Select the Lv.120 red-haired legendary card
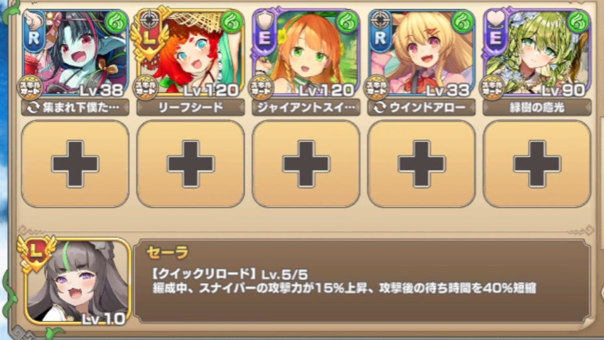This screenshot has height=340, width=604. tap(190, 53)
